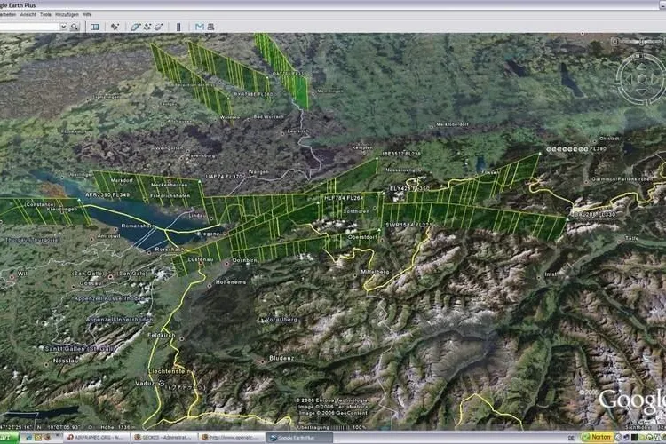Click the Nesslau place label
The width and height of the screenshot is (666, 444).
pyautogui.click(x=66, y=361)
